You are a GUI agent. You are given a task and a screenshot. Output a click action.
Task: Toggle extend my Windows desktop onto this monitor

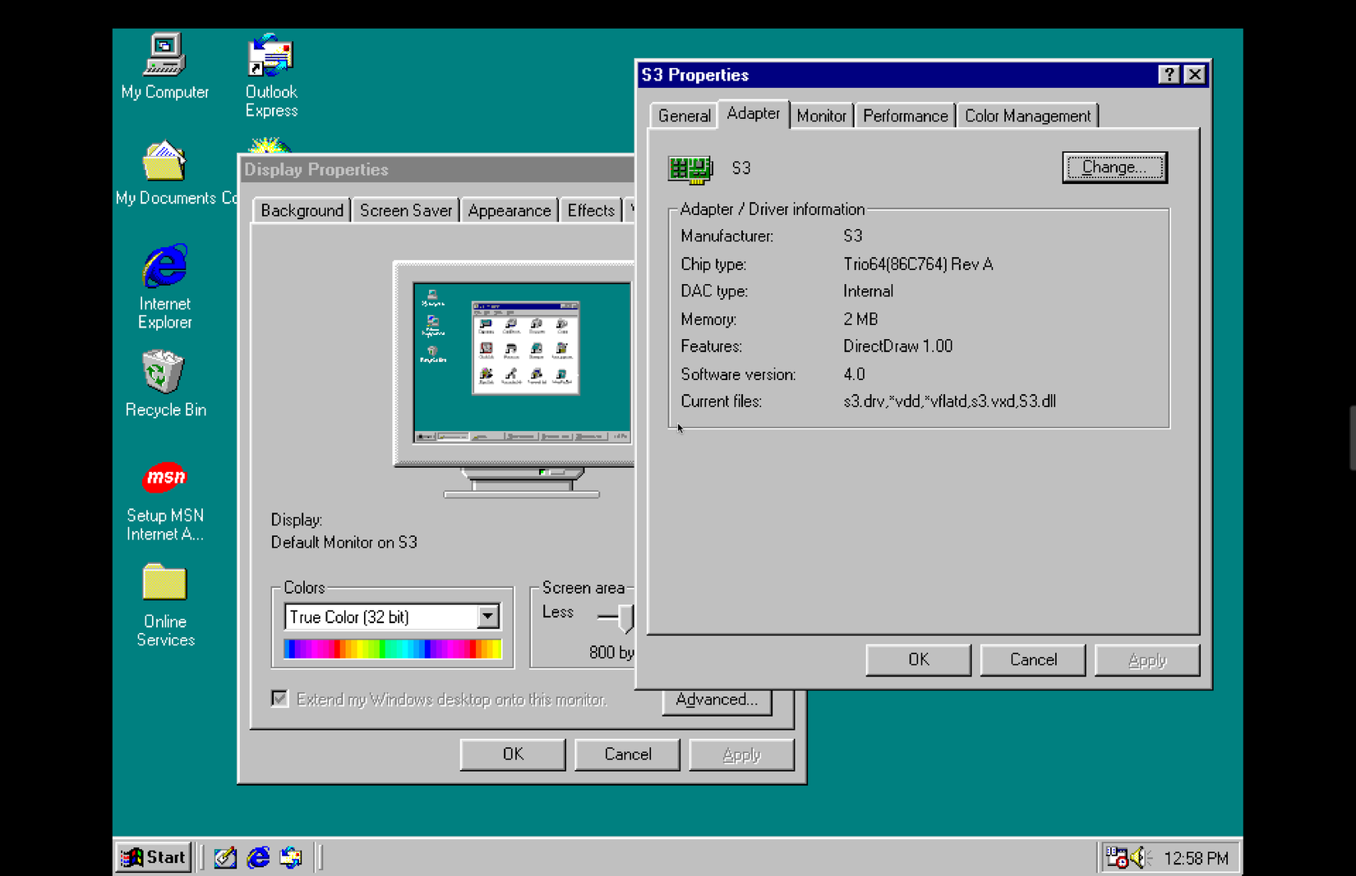pyautogui.click(x=279, y=699)
